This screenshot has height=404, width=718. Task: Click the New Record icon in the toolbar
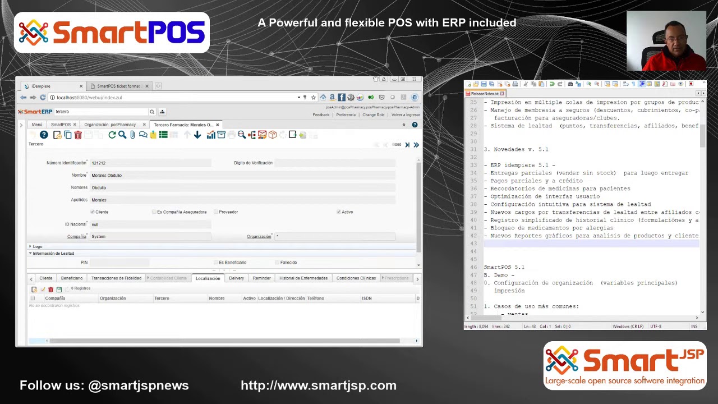click(x=57, y=135)
